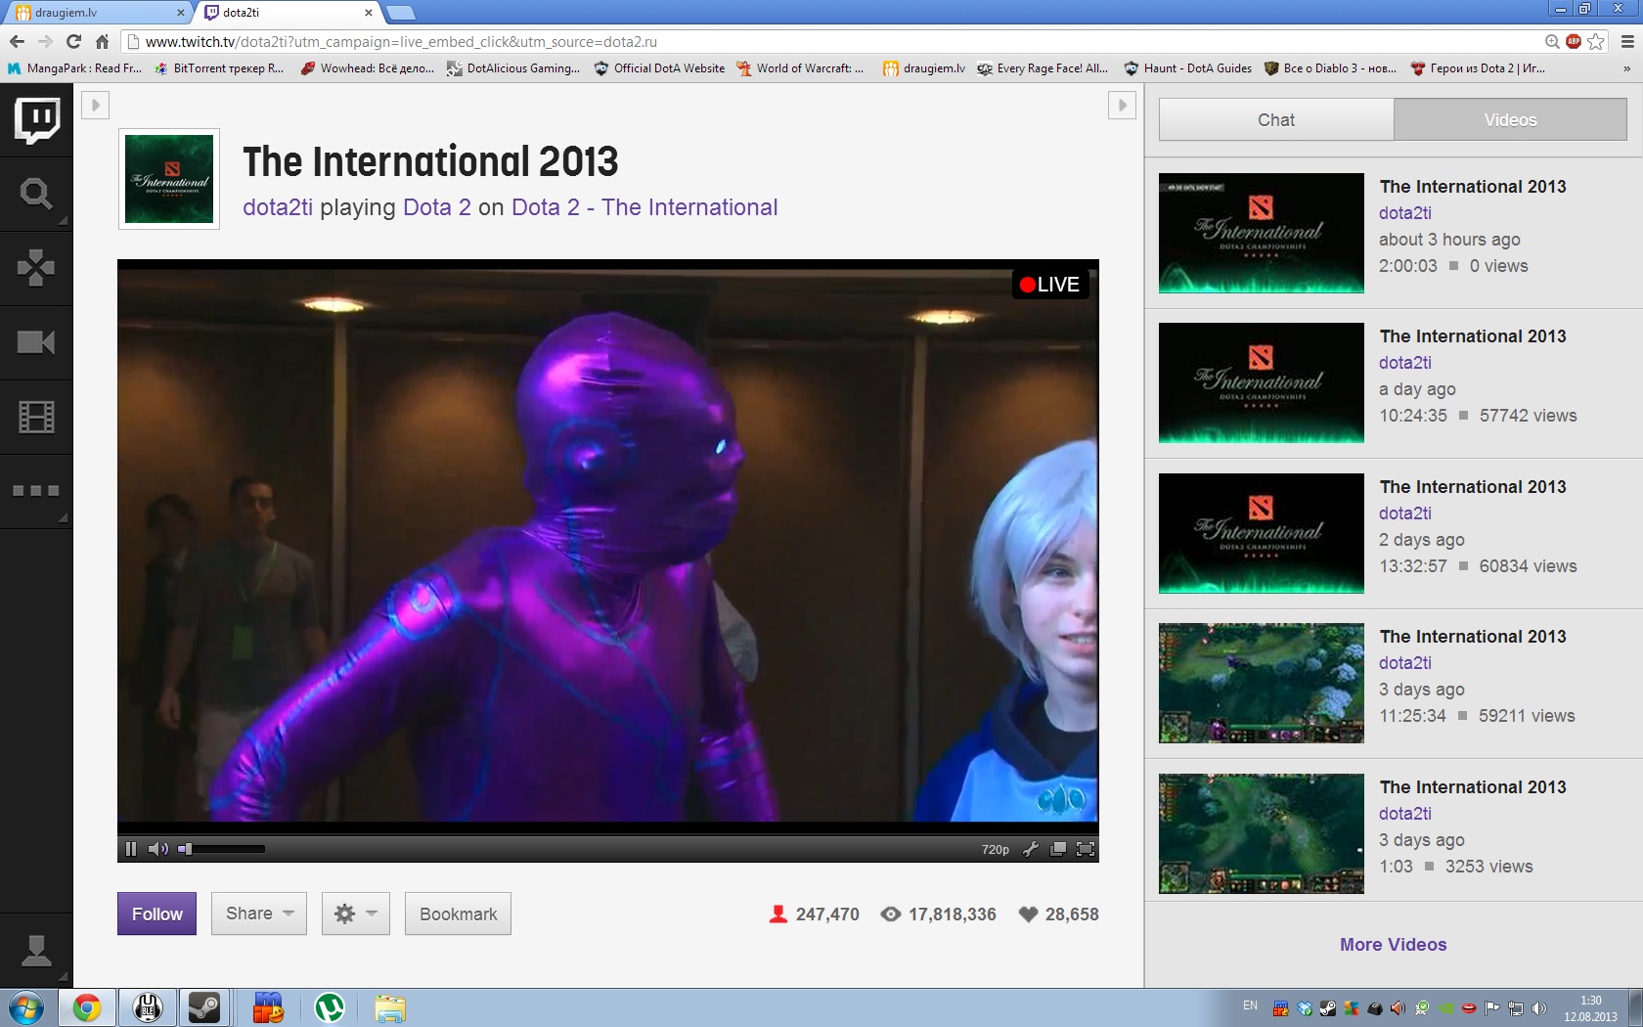Open the gear options dropdown
This screenshot has height=1027, width=1643.
click(356, 914)
